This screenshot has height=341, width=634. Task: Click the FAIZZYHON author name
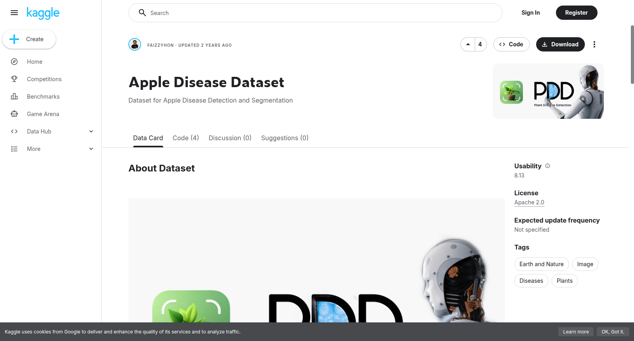pos(160,45)
